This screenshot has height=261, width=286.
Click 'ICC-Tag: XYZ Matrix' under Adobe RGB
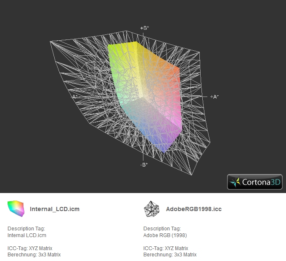pos(166,248)
